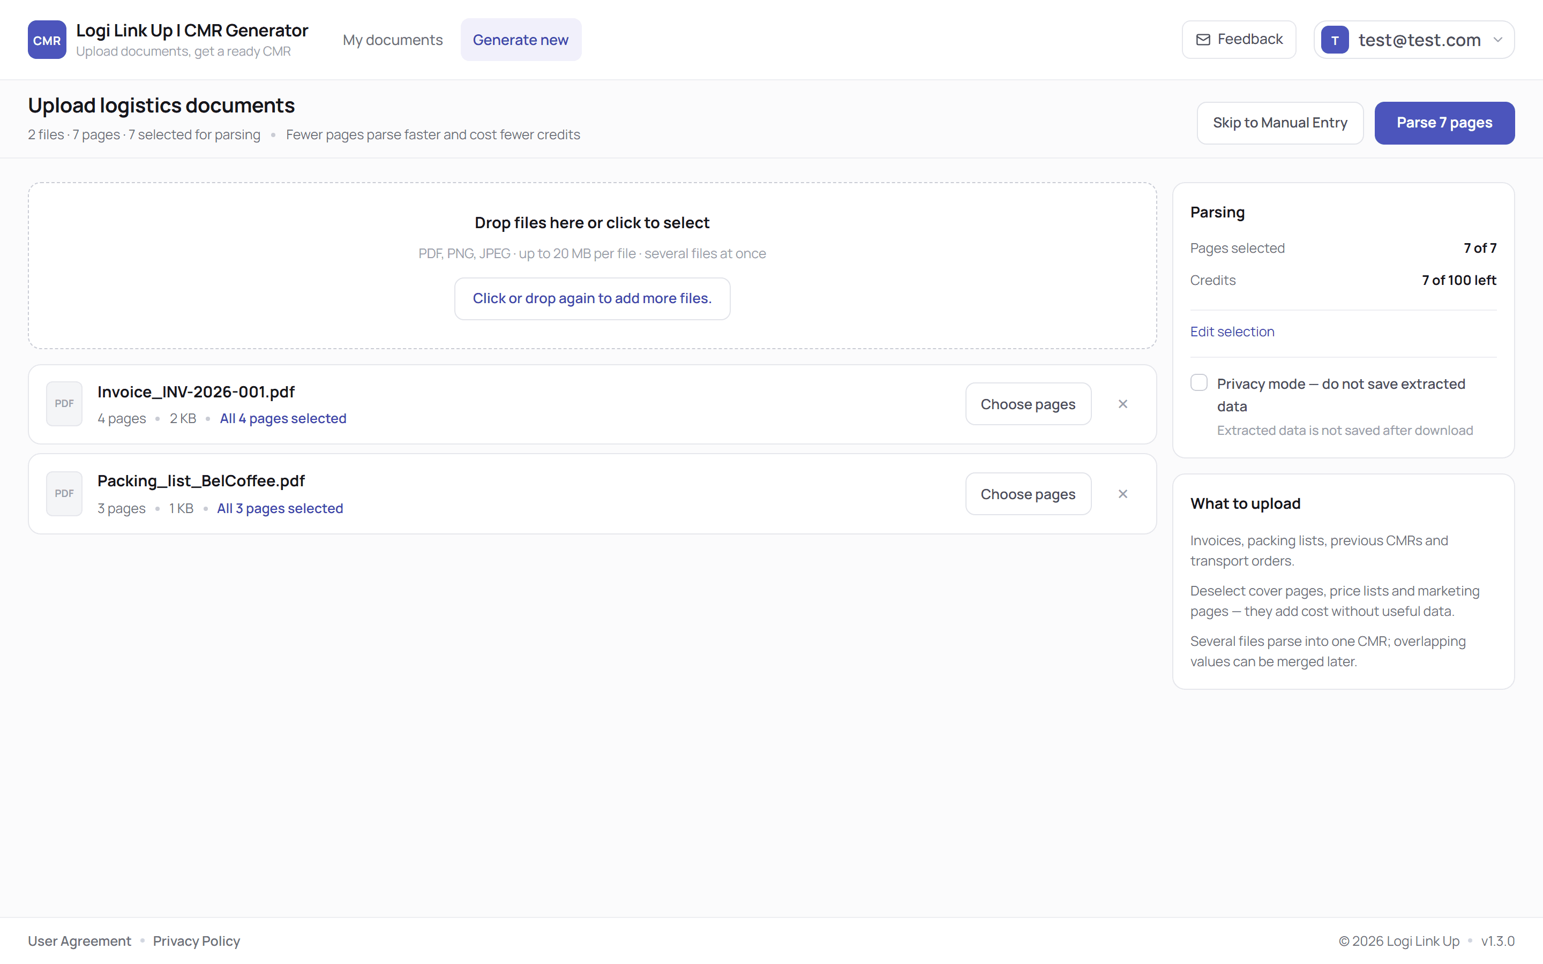Click the Logi Link Up | CMR Generator title
Screen dimensions: 1543x964
(192, 30)
